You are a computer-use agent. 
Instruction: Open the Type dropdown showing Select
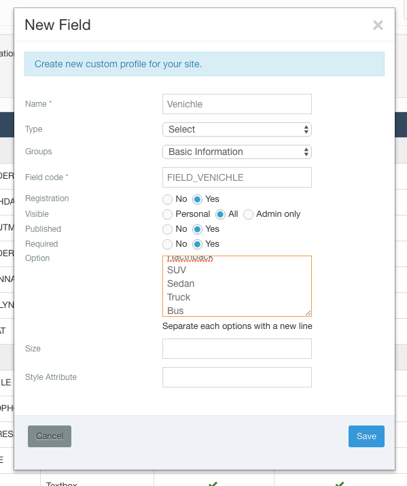(x=237, y=130)
